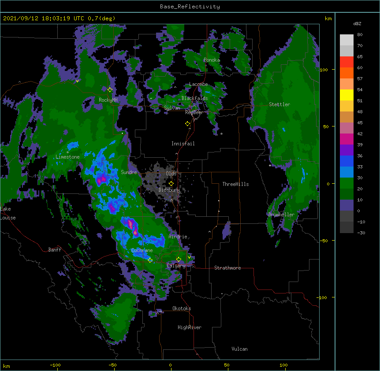Image resolution: width=380 pixels, height=371 pixels.
Task: Click the Strathmore label
Action: click(x=227, y=268)
